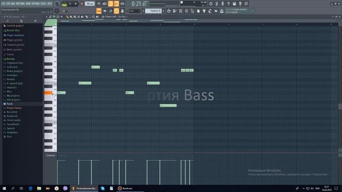342x192 pixels.
Task: Open the Piano roll view icon
Action: click(175, 11)
